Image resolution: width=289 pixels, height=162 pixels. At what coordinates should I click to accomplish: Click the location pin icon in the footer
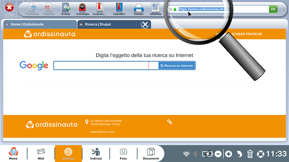click(x=87, y=122)
